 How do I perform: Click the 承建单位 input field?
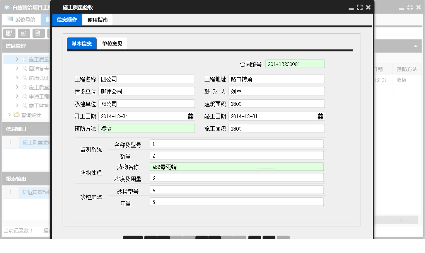(146, 104)
